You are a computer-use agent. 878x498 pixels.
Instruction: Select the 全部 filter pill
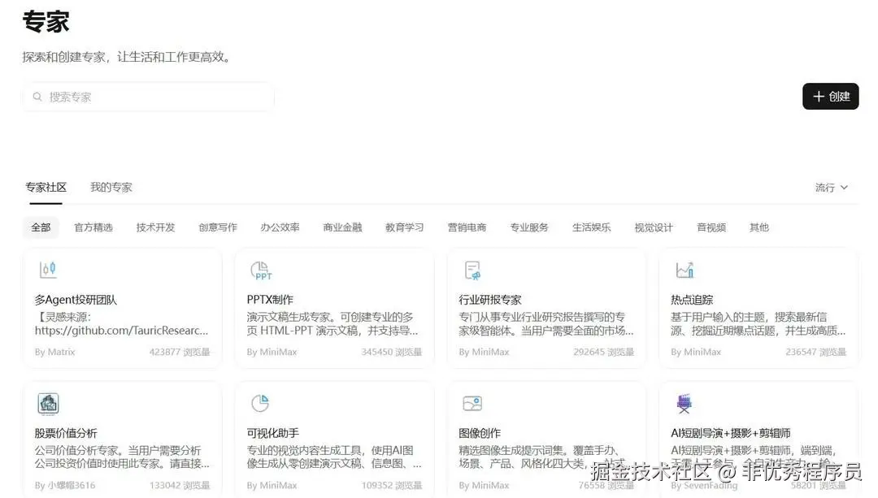41,227
